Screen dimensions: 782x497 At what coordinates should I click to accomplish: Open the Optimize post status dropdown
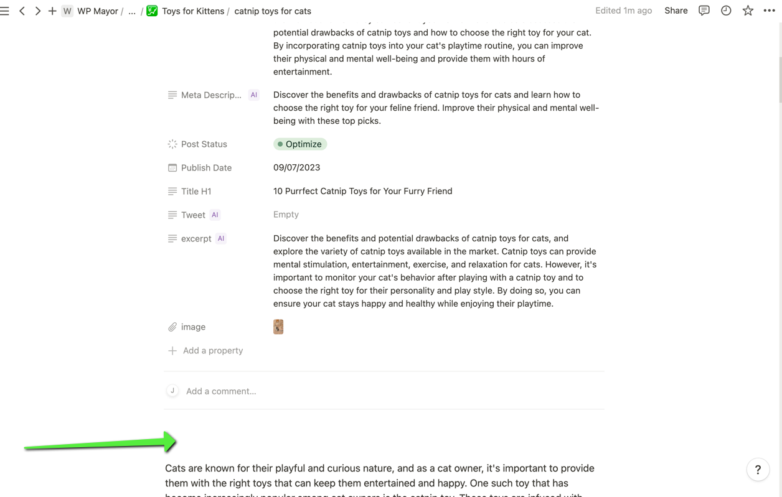[x=300, y=144]
